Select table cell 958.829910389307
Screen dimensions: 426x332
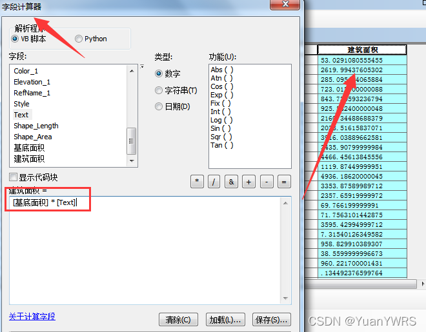pos(362,244)
